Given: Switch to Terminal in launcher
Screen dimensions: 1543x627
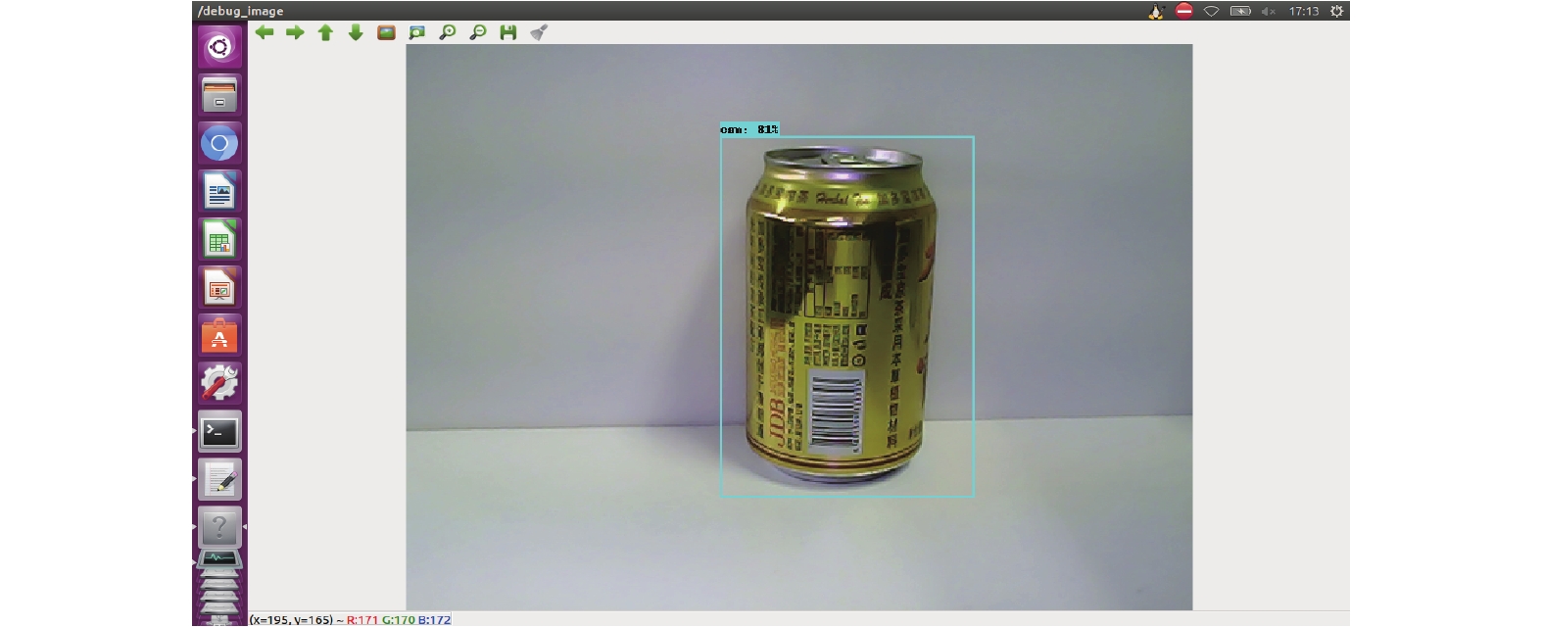Looking at the screenshot, I should (219, 431).
